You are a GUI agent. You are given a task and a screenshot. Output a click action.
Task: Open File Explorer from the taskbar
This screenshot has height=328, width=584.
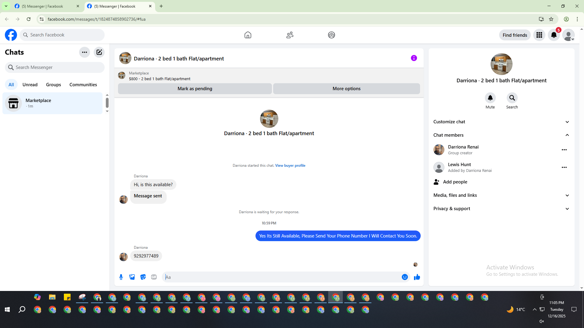[52, 297]
